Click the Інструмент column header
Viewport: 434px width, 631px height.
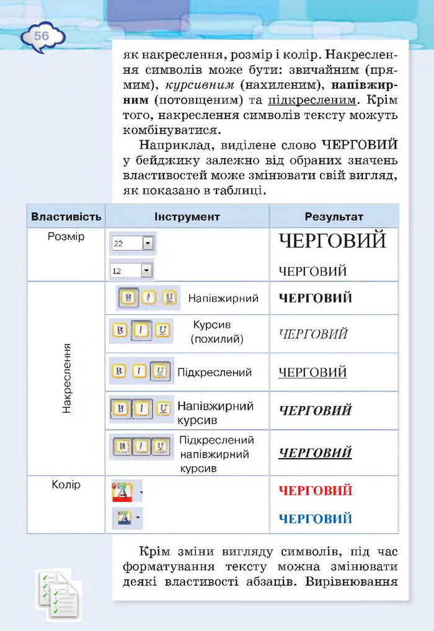(x=187, y=216)
